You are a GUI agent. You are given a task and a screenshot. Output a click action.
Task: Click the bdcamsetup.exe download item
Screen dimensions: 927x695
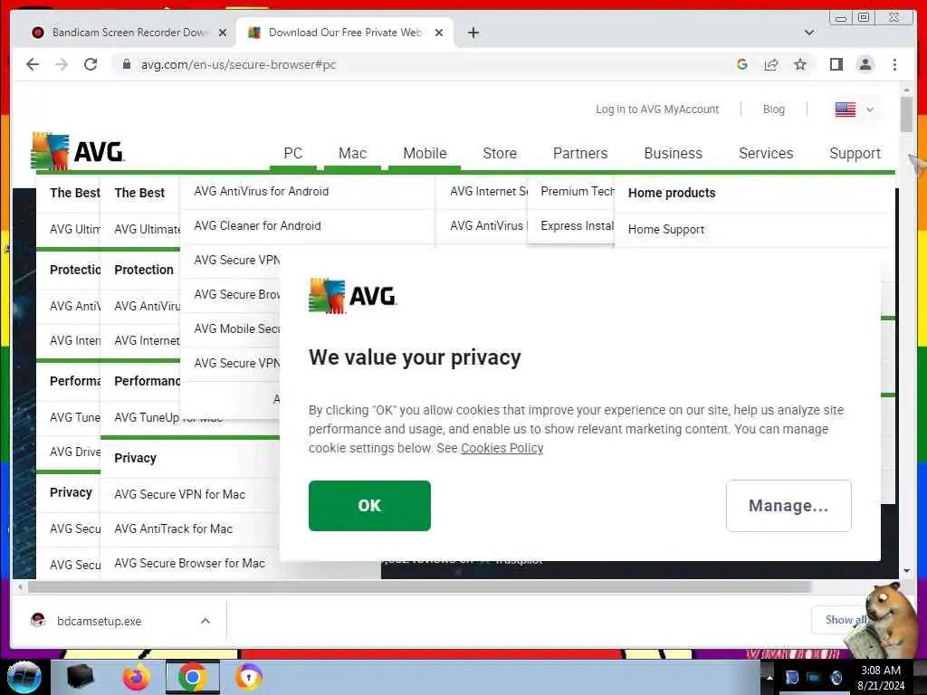tap(99, 621)
